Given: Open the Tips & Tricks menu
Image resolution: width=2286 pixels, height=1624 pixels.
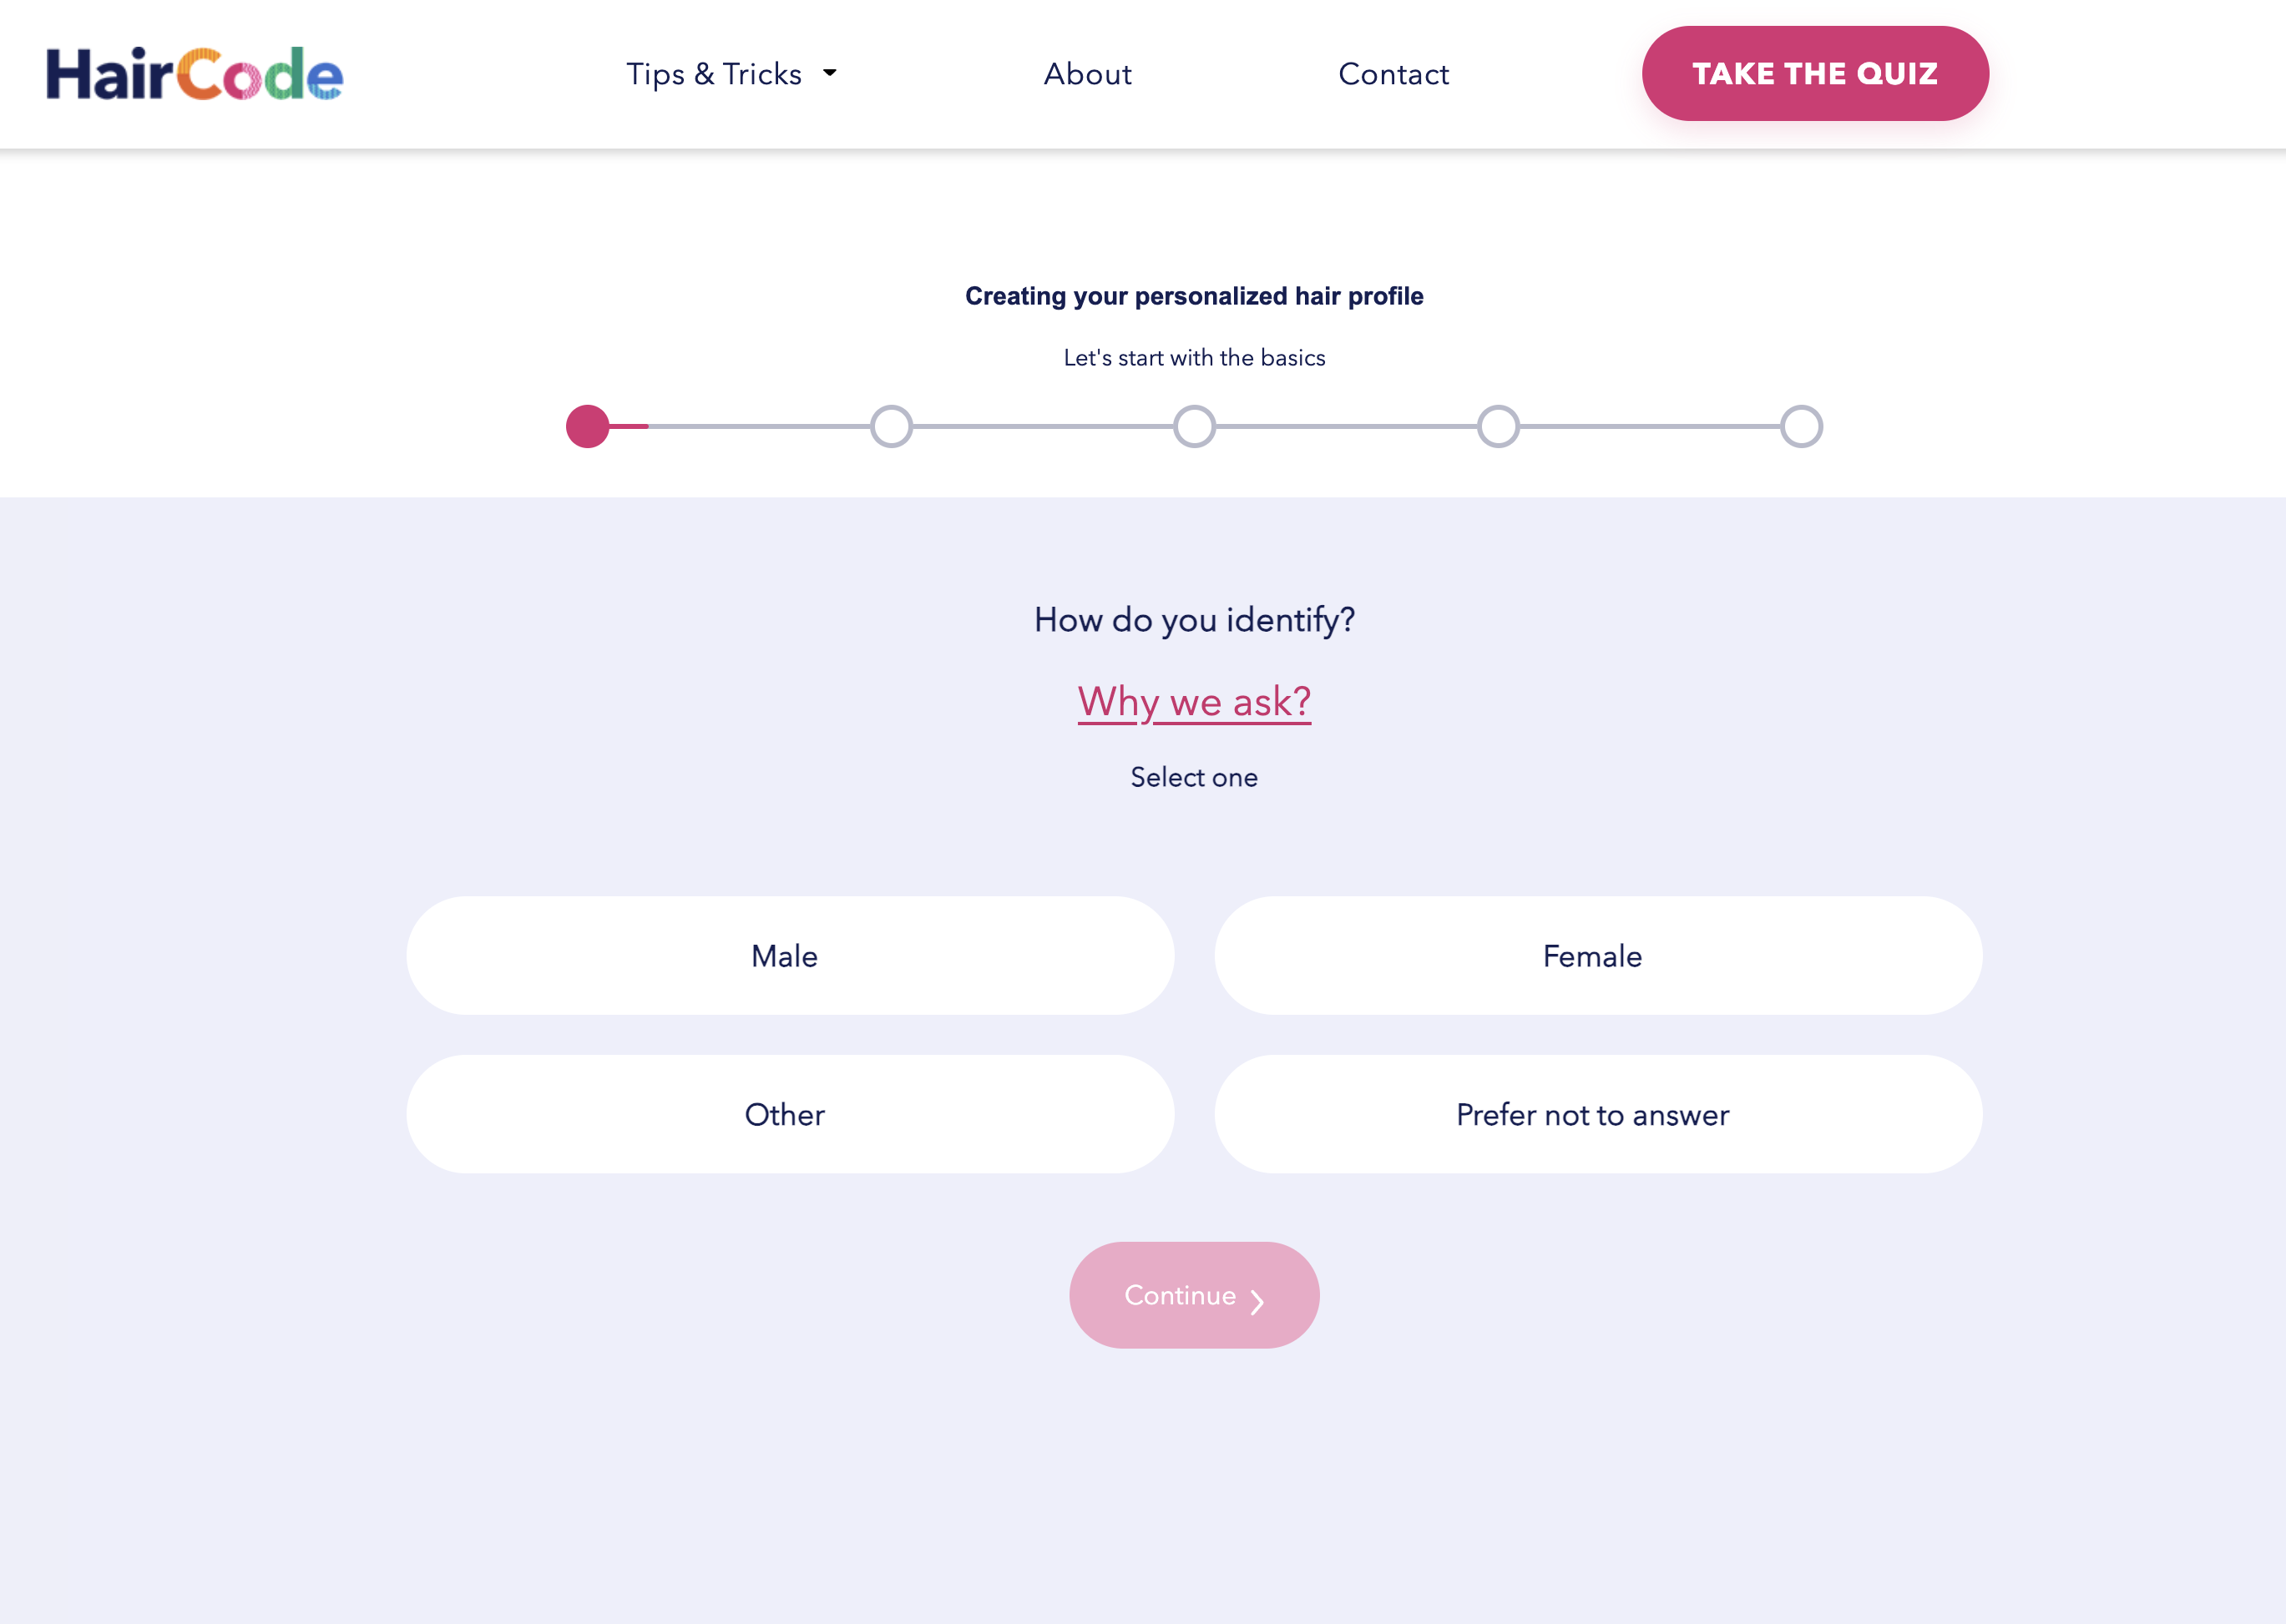Looking at the screenshot, I should (713, 74).
